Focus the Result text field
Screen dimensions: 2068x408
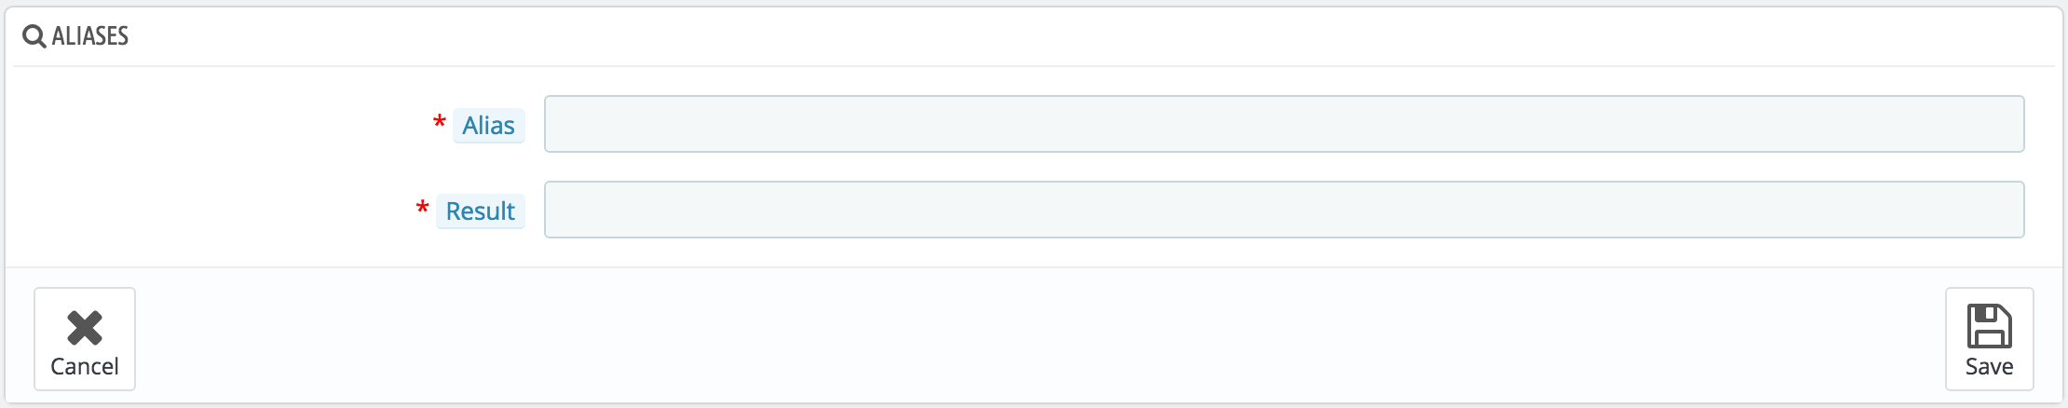(x=1284, y=210)
